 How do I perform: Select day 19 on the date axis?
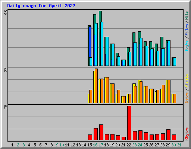112,145
